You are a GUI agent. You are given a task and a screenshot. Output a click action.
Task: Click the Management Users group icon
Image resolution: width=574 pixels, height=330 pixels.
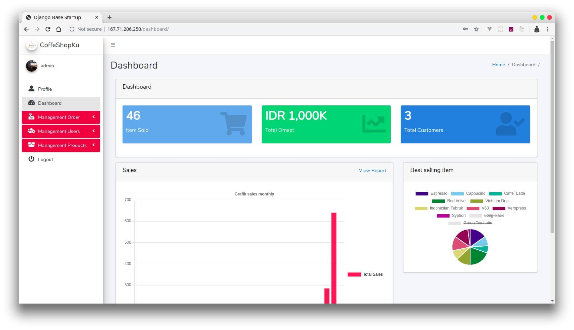(x=31, y=131)
